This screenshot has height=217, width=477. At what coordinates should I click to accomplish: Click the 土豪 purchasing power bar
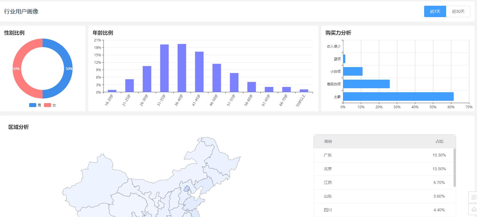pyautogui.click(x=398, y=97)
